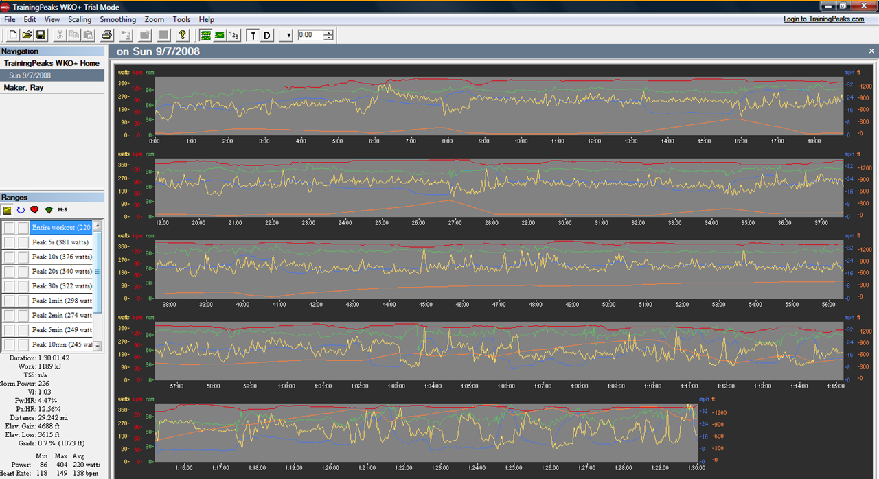Select the stacked graphs view icon
The width and height of the screenshot is (879, 479).
pos(205,34)
